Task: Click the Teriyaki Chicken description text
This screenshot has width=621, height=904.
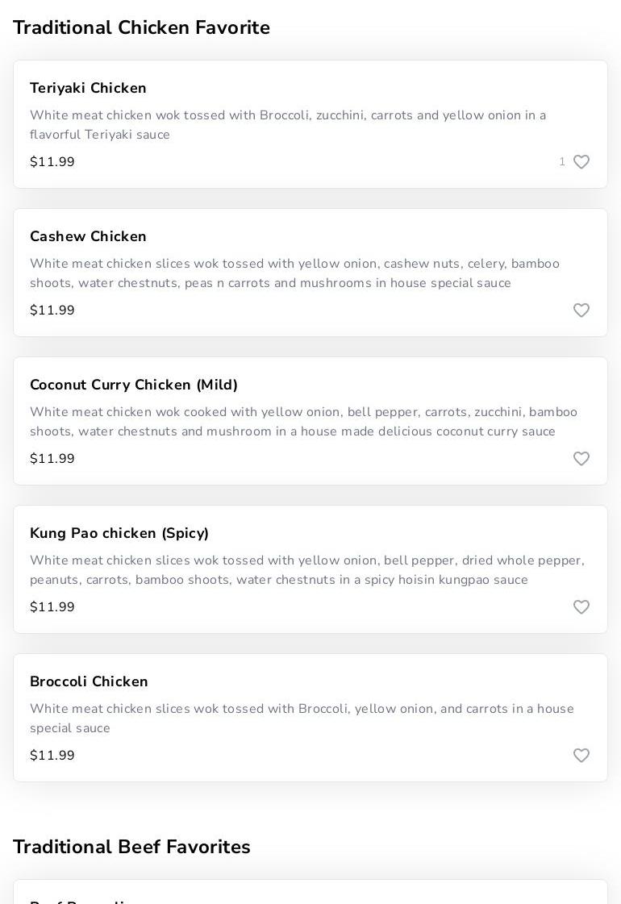Action: (x=288, y=125)
